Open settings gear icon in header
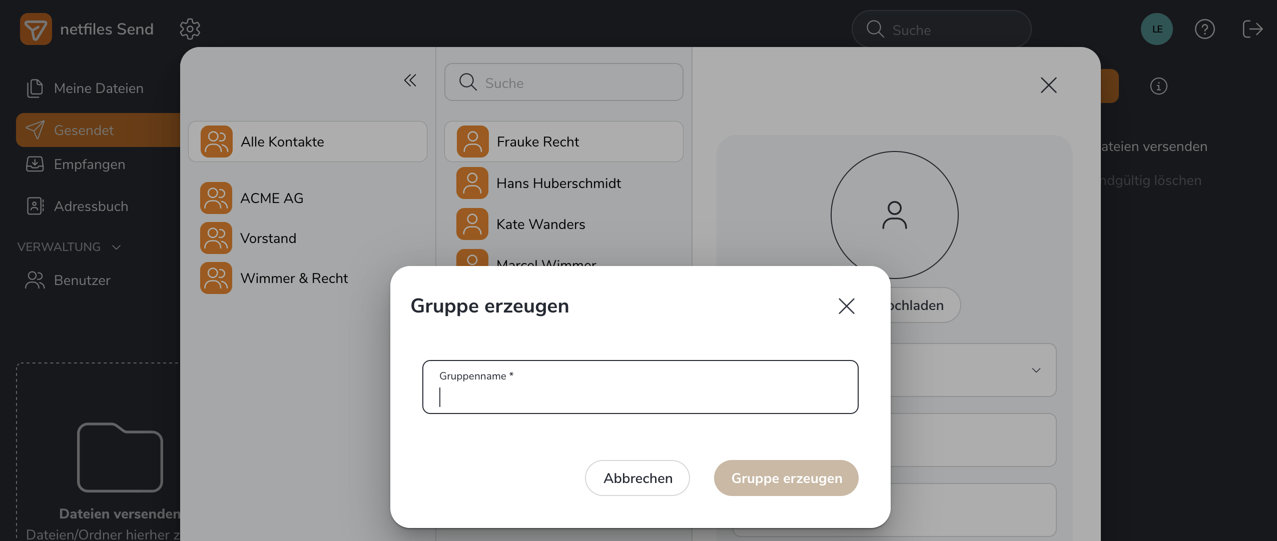Viewport: 1277px width, 541px height. tap(190, 29)
